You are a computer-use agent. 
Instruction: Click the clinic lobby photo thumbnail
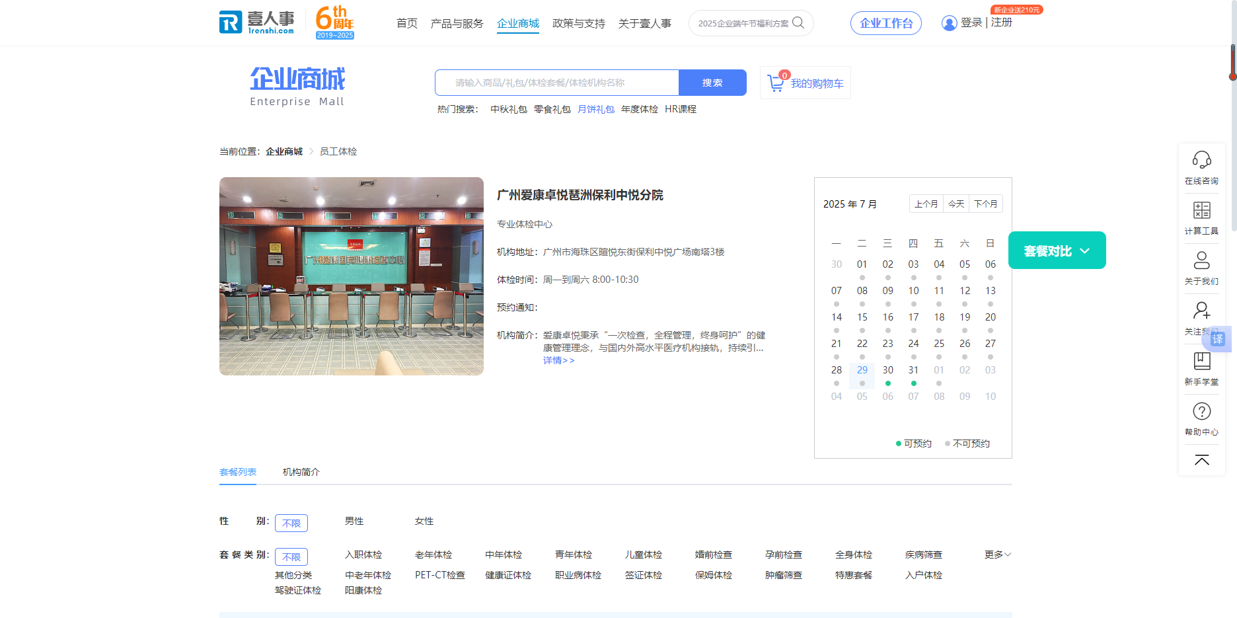tap(352, 276)
